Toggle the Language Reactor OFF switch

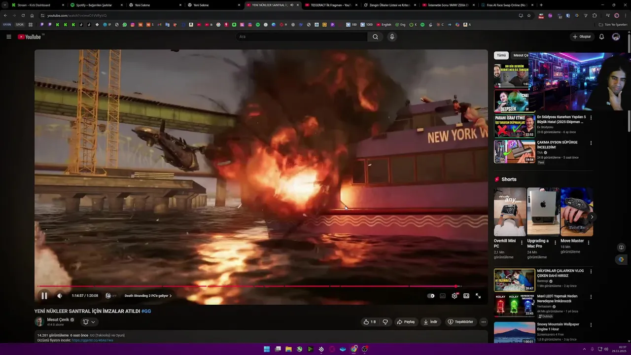[111, 296]
